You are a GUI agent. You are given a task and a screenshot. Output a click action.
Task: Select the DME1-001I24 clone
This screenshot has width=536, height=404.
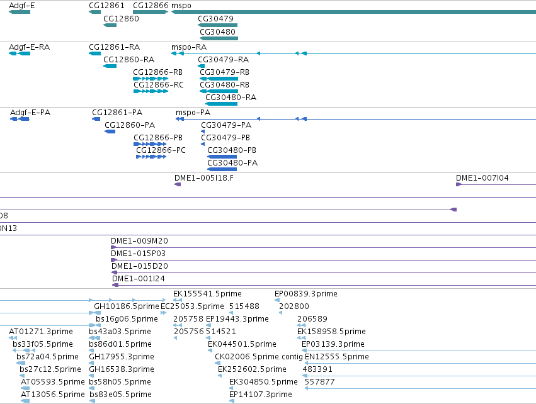coord(324,285)
